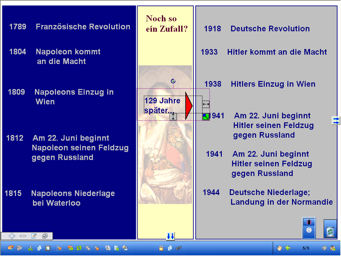Paste from the clipboard icon
The width and height of the screenshot is (341, 256).
[48, 248]
